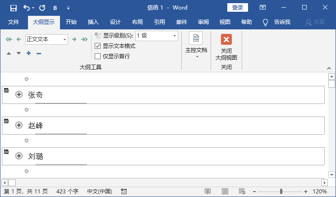Image resolution: width=336 pixels, height=197 pixels.
Task: Open the 审阅 tab
Action: tap(203, 22)
